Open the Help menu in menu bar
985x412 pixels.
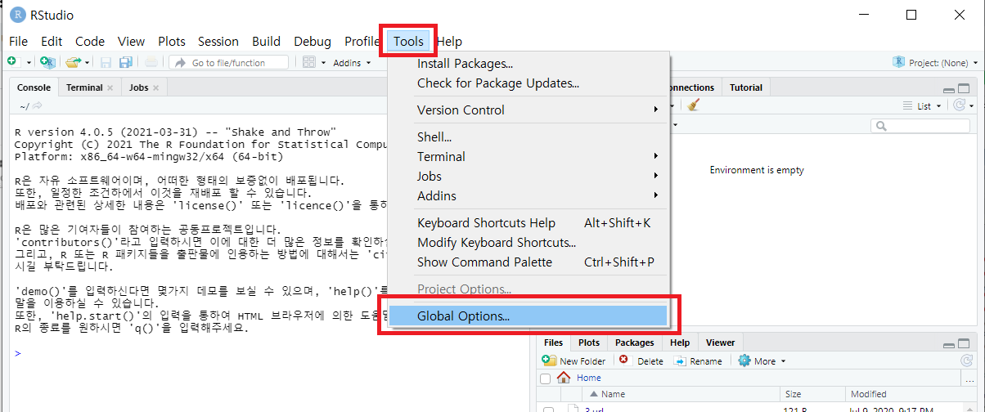pos(449,41)
